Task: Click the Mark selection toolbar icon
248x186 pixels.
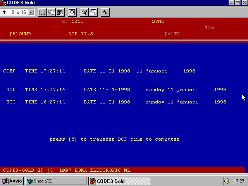Action: (x=42, y=12)
